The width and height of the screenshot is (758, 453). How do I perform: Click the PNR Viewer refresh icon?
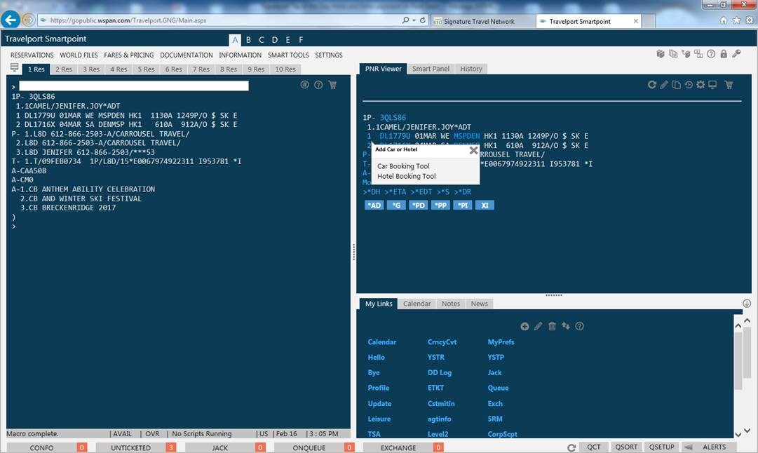(x=651, y=85)
